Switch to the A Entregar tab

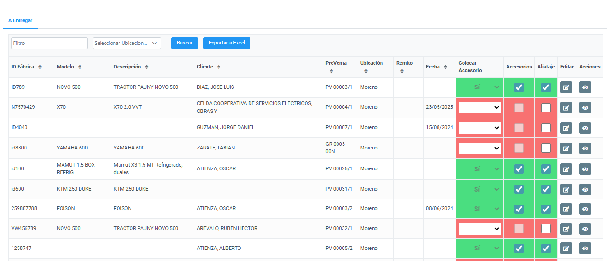20,21
